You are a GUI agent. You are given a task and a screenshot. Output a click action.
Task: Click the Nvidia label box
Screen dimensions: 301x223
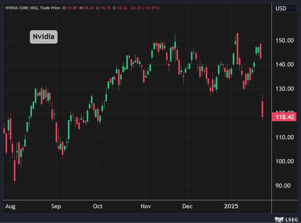pos(44,37)
